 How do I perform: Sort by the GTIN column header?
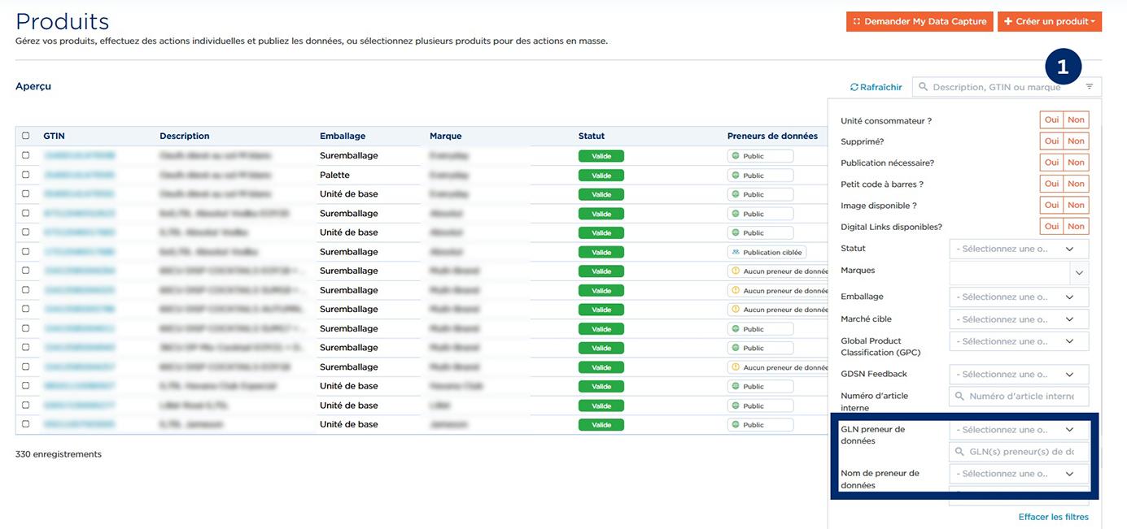pos(55,136)
